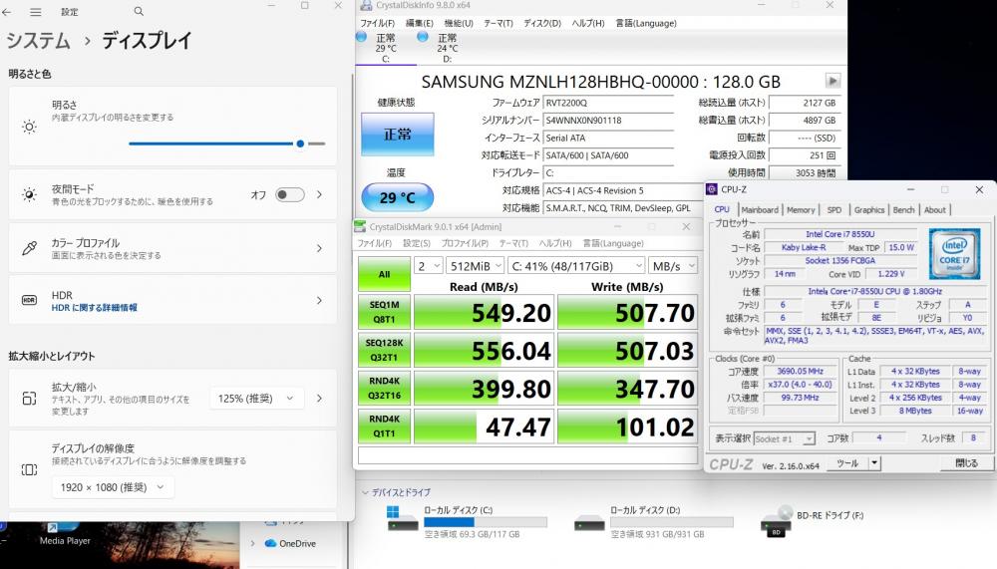Open the C: 41% drive selection dropdown
The image size is (997, 569).
click(x=576, y=266)
